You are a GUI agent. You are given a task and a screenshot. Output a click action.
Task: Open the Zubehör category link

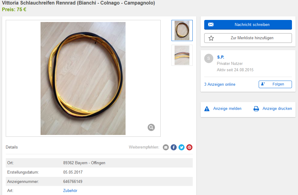[x=70, y=191]
